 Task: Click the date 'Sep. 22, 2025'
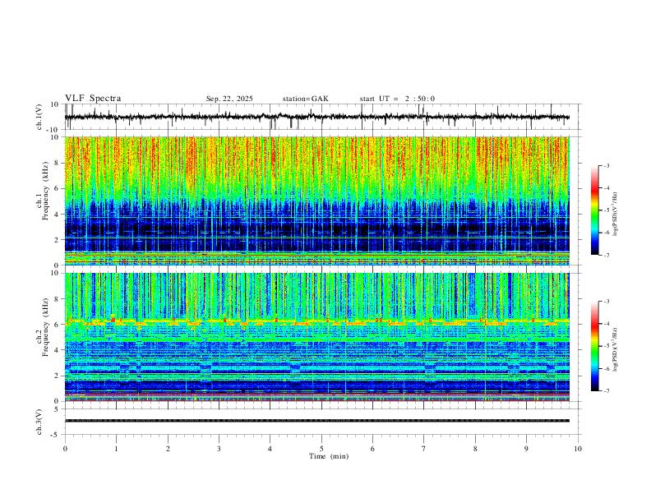click(229, 99)
